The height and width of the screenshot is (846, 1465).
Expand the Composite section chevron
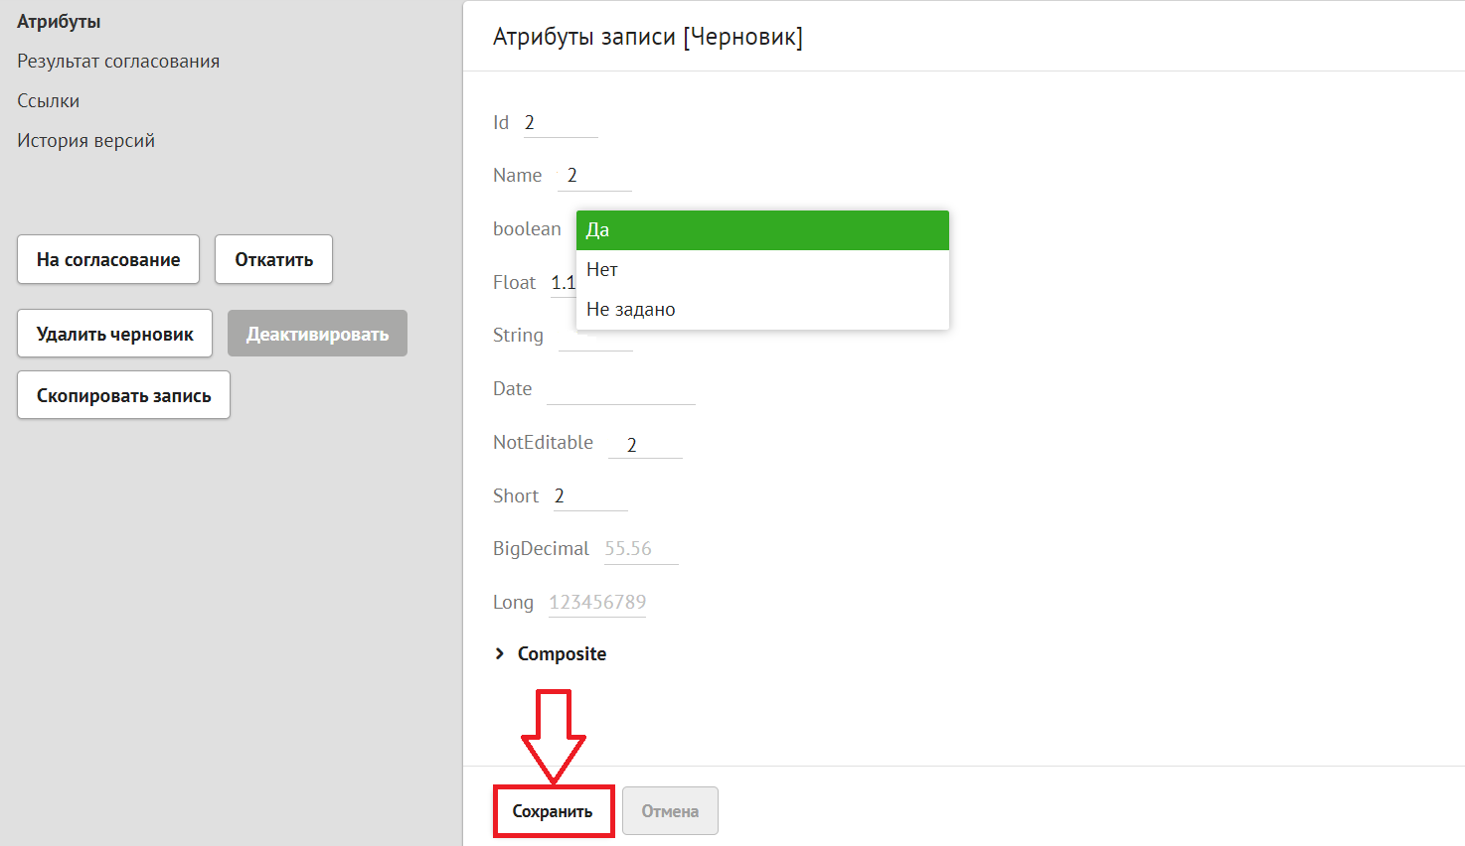pyautogui.click(x=500, y=653)
